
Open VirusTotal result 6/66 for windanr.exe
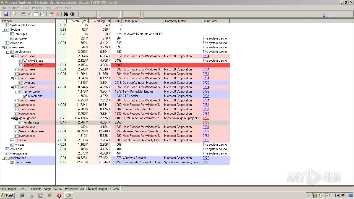tap(206, 122)
